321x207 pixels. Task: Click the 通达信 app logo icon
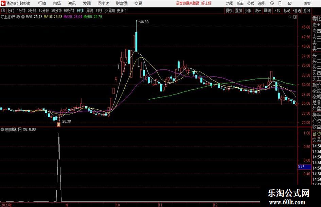[x=3, y=3]
